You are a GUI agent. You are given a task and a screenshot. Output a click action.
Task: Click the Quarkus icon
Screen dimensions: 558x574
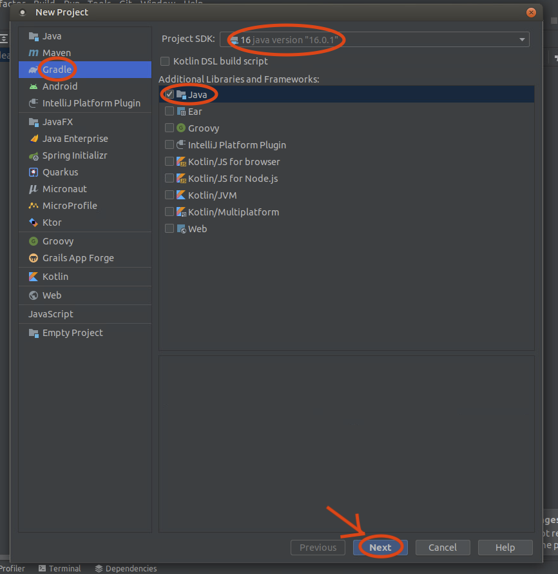click(34, 172)
